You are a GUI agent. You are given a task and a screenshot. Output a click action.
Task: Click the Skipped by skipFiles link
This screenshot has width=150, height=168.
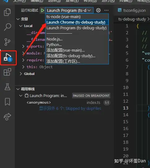coord(83,109)
